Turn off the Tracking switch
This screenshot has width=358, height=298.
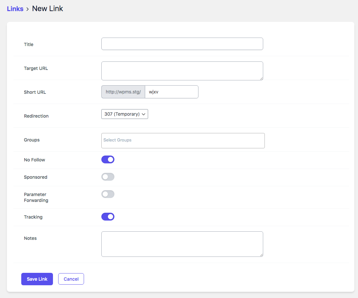[108, 217]
